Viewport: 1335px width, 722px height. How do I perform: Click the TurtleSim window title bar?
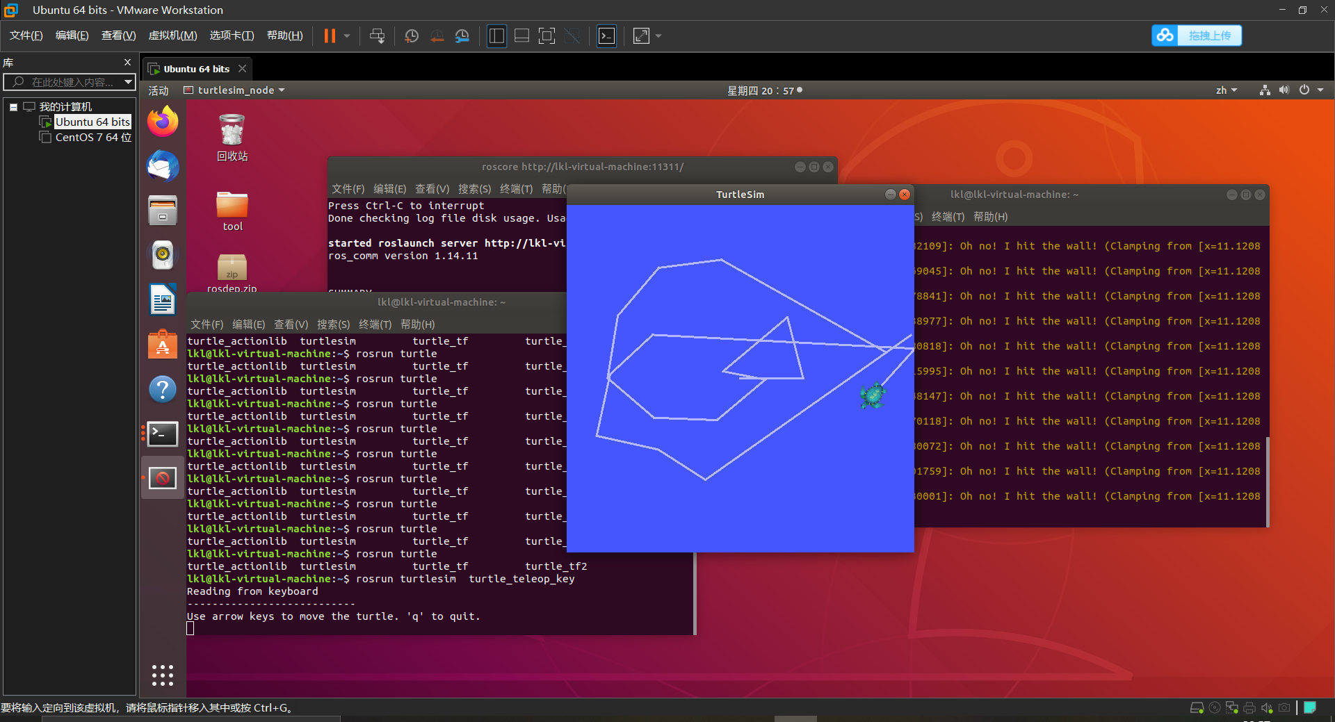740,195
